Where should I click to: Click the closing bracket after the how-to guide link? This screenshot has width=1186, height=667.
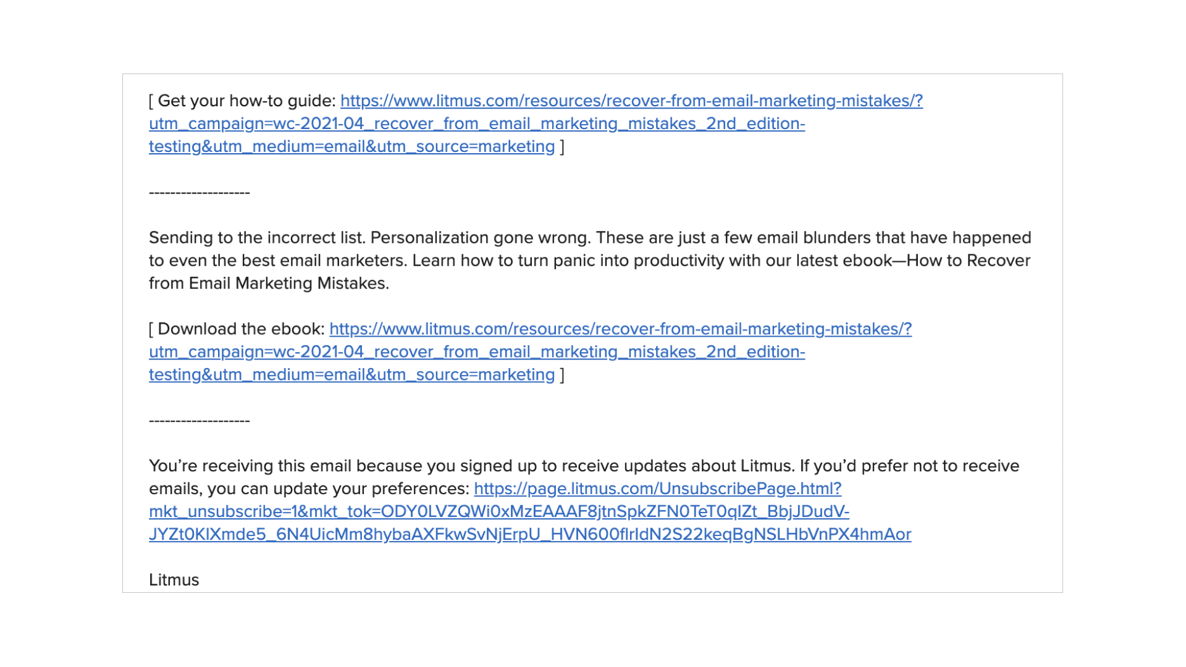(562, 147)
